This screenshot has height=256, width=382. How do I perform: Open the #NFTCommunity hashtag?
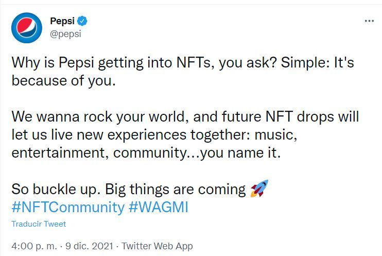click(x=68, y=208)
